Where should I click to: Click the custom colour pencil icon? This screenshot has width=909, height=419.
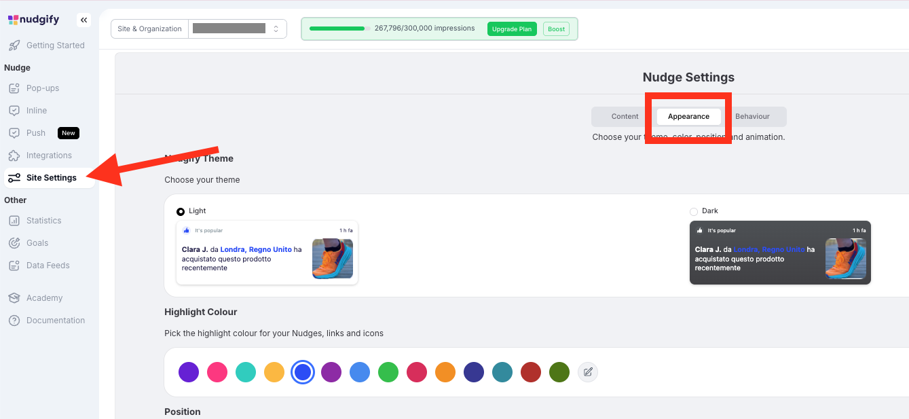point(588,372)
